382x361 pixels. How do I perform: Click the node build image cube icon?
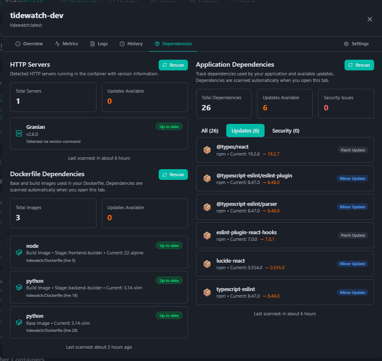[19, 252]
